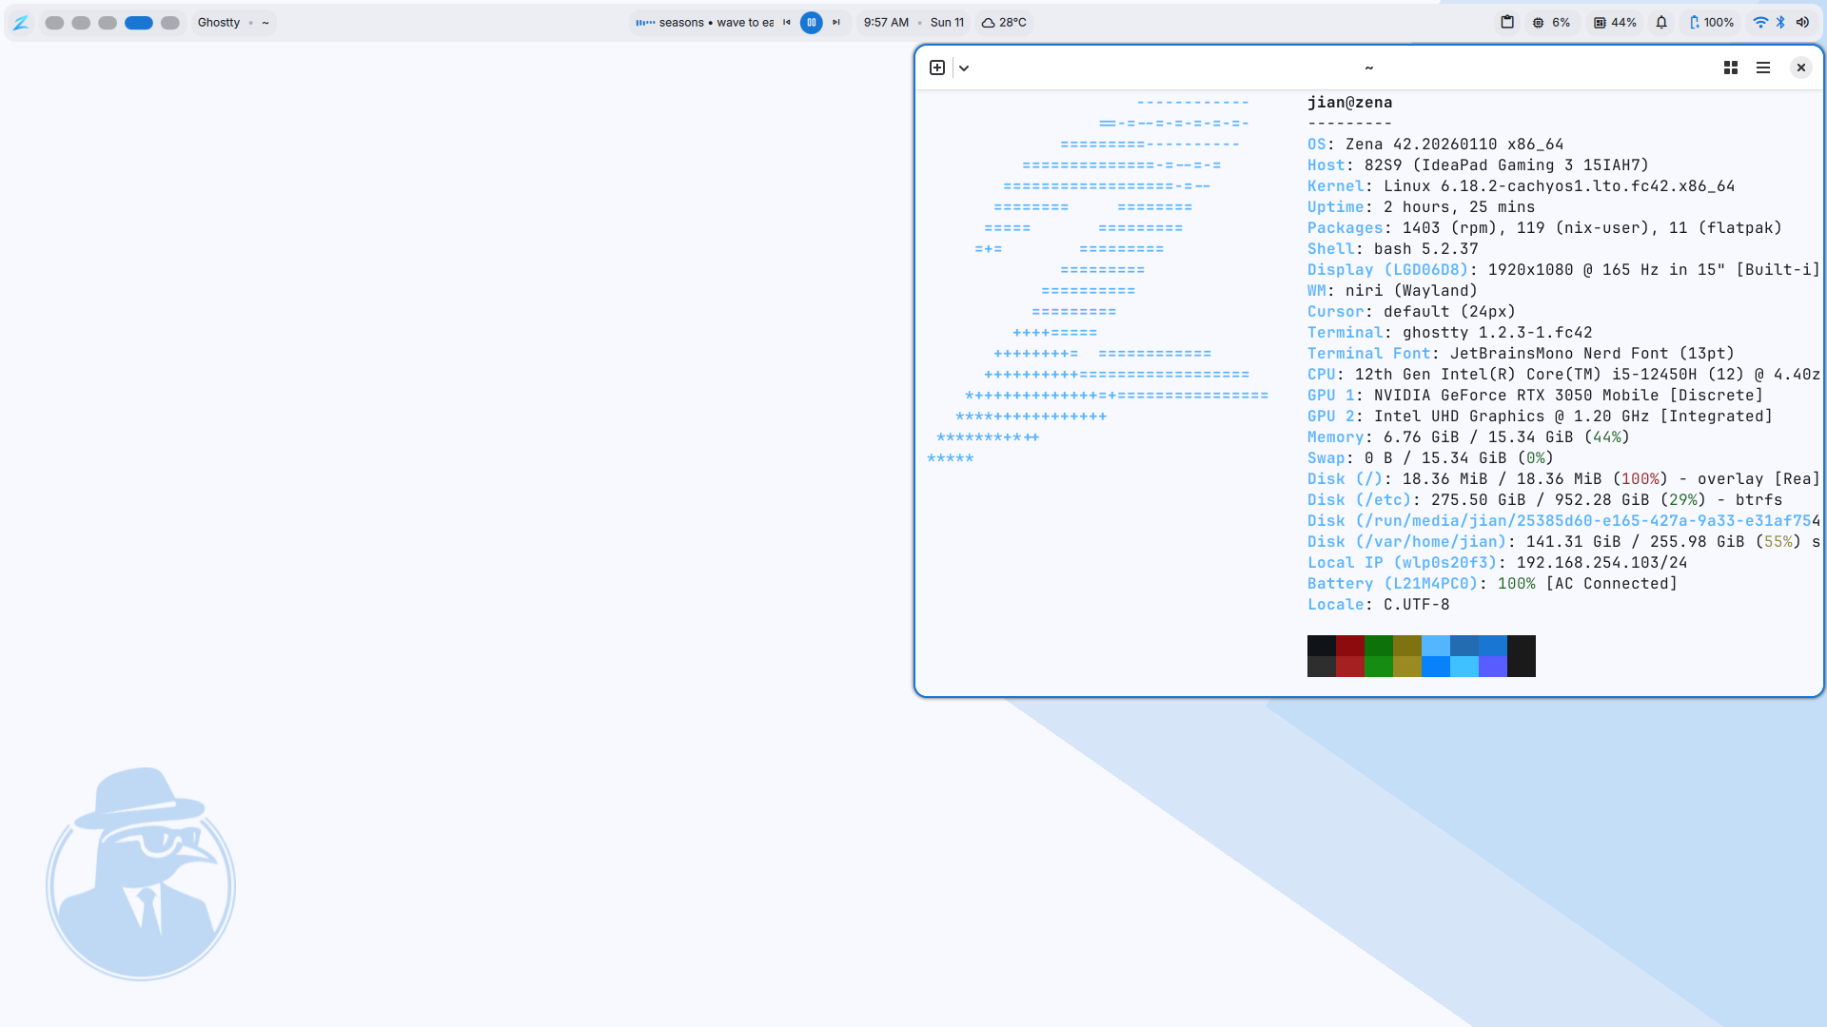The height and width of the screenshot is (1027, 1827).
Task: Open a new tab with the plus icon
Action: pyautogui.click(x=937, y=68)
